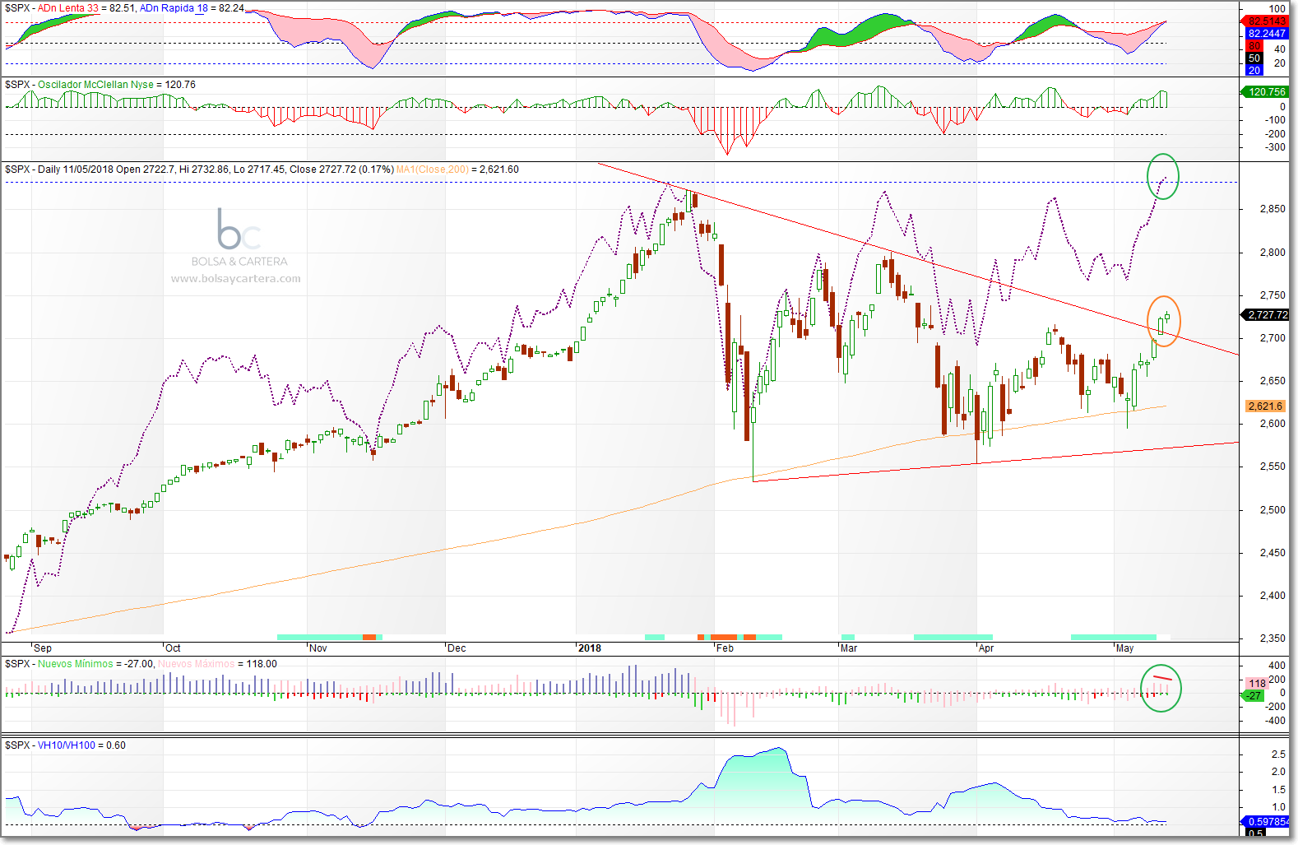The height and width of the screenshot is (845, 1298).
Task: Click the 2,550 price axis label
Action: [x=1273, y=467]
